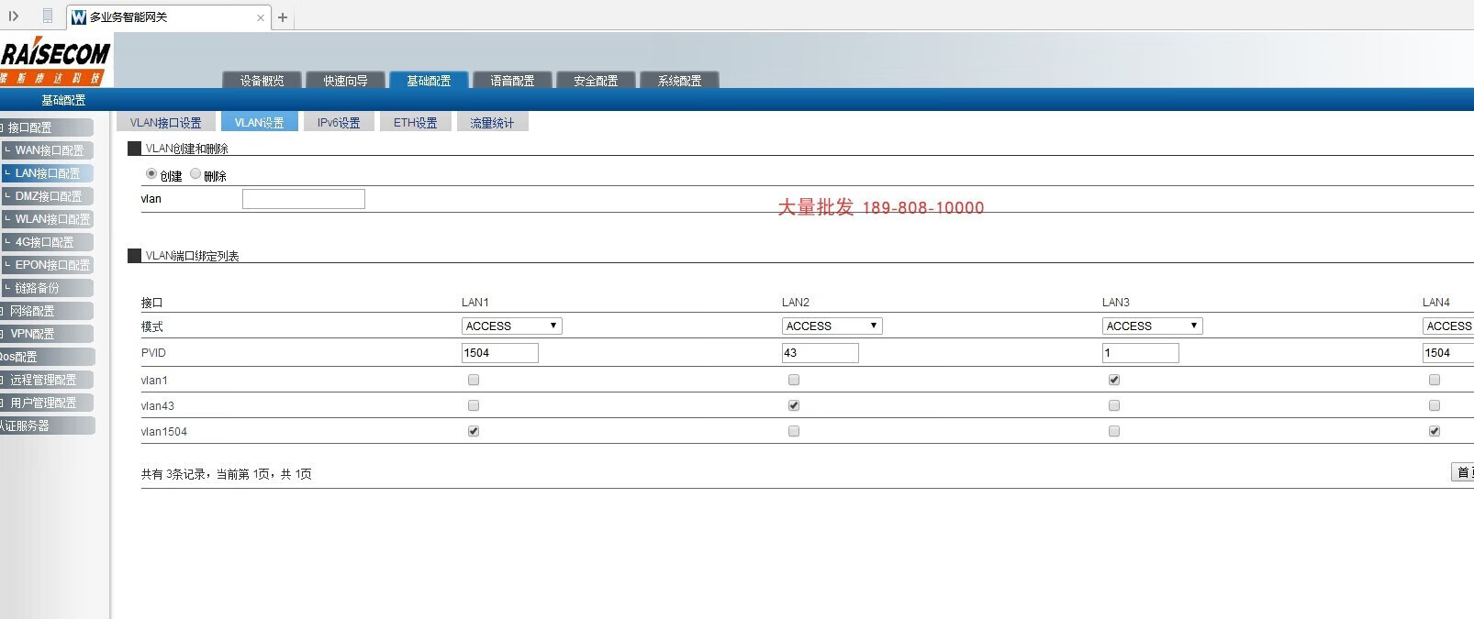Click the vlan ID input field
The width and height of the screenshot is (1474, 619).
point(303,199)
